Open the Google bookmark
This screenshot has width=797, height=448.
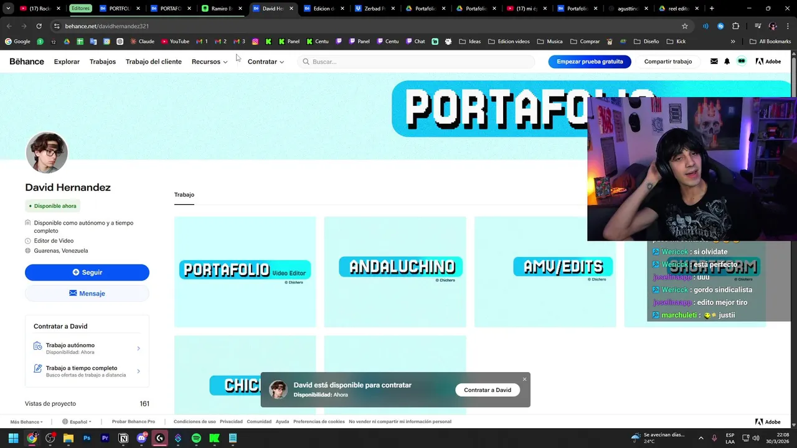coord(17,42)
